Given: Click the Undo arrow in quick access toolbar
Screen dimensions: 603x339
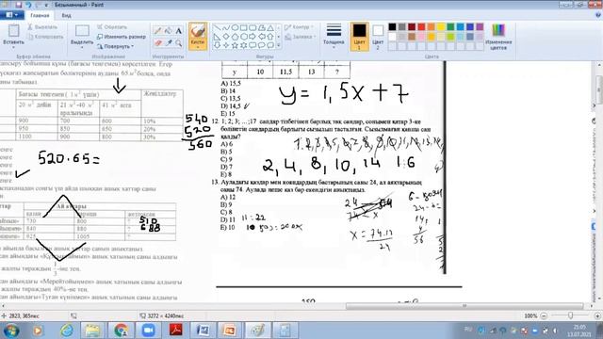Looking at the screenshot, I should tap(28, 5).
